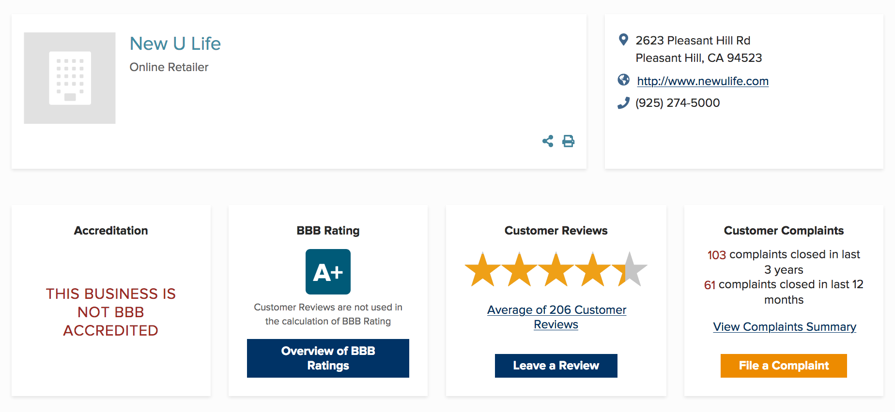Open Average of 206 Customer Reviews link

pyautogui.click(x=556, y=317)
